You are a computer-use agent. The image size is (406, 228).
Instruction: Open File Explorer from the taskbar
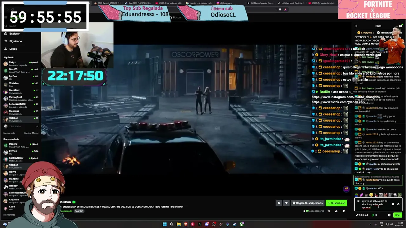(x=179, y=224)
